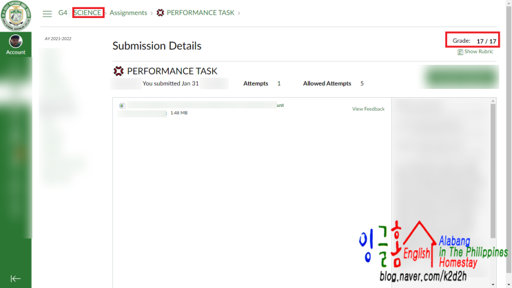Click the submitted file attachment icon
512x288 pixels.
click(122, 105)
